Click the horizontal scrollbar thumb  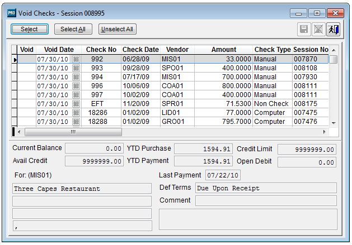(73, 132)
